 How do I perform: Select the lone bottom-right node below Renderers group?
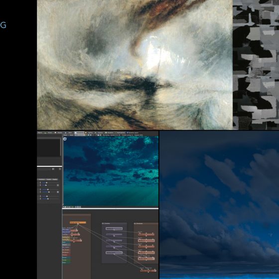coord(148,271)
